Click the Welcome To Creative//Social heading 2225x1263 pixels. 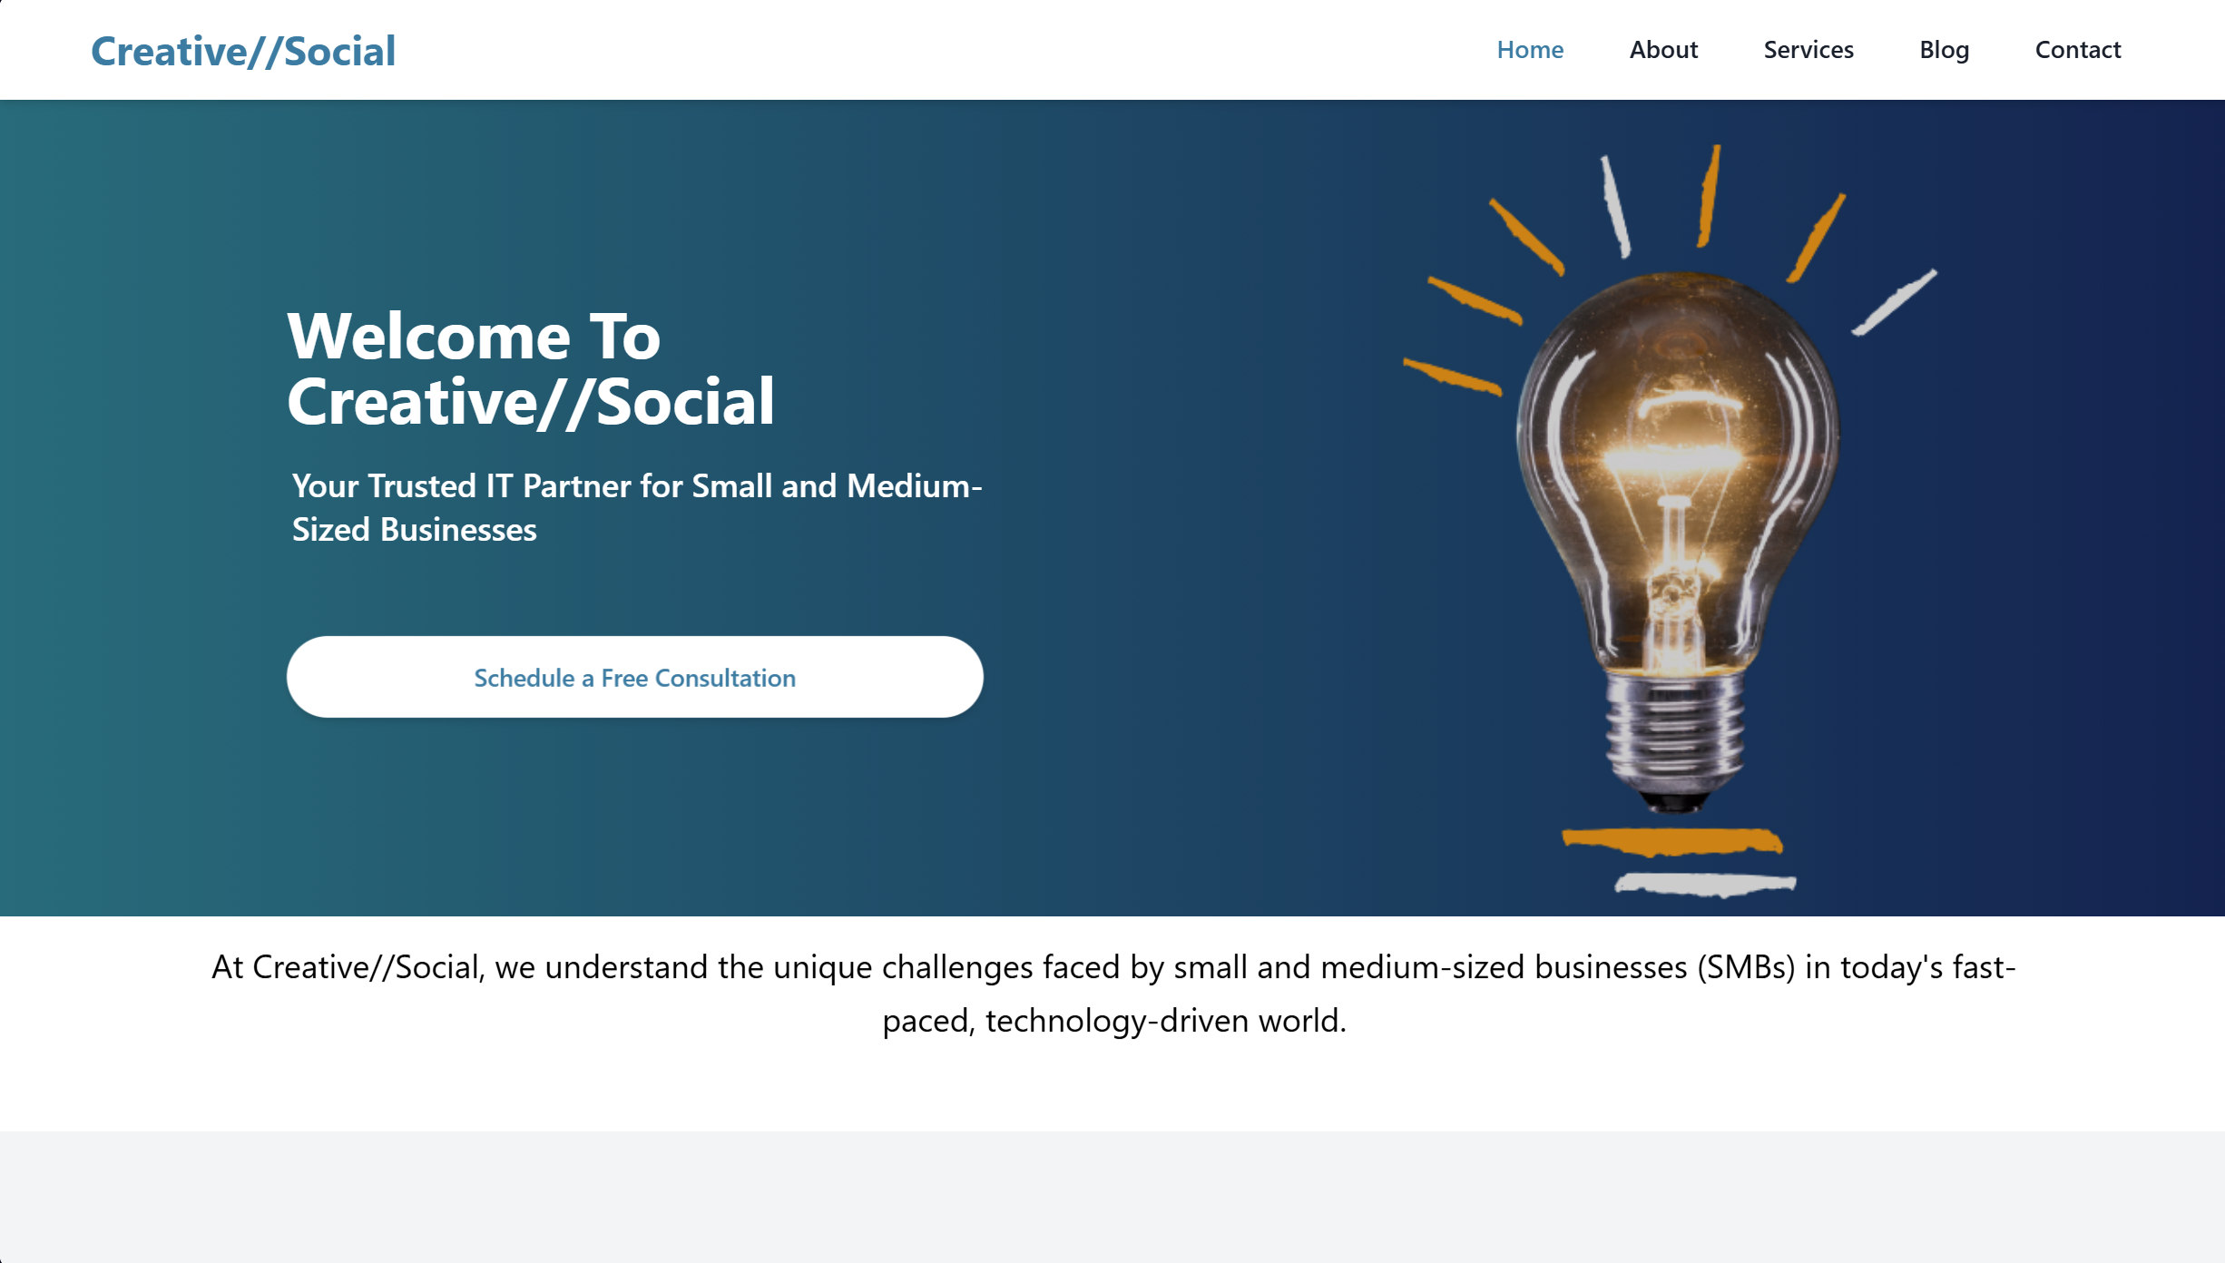point(531,367)
